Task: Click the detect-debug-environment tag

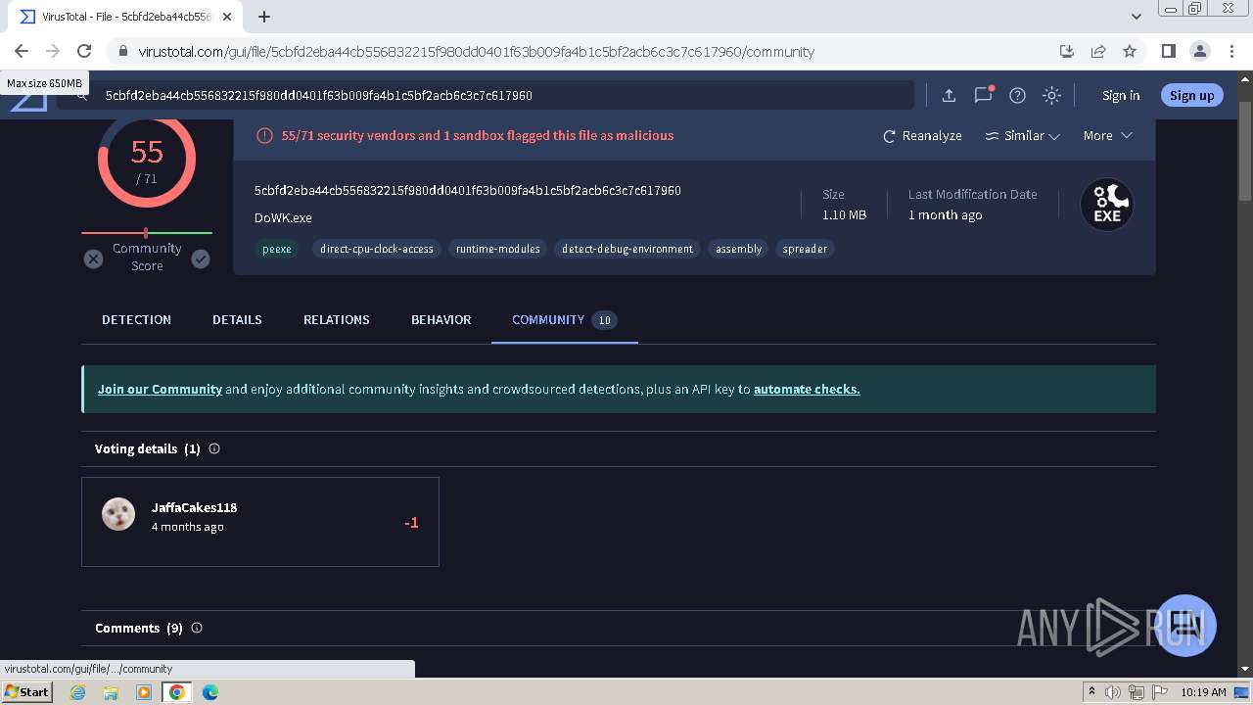Action: [627, 249]
